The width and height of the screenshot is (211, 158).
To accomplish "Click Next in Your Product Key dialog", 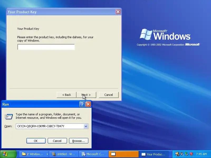I will tap(86, 95).
